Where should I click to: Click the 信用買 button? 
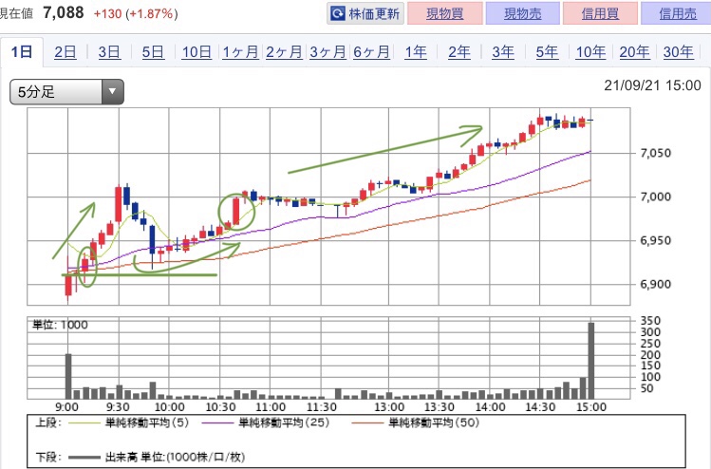coord(600,13)
